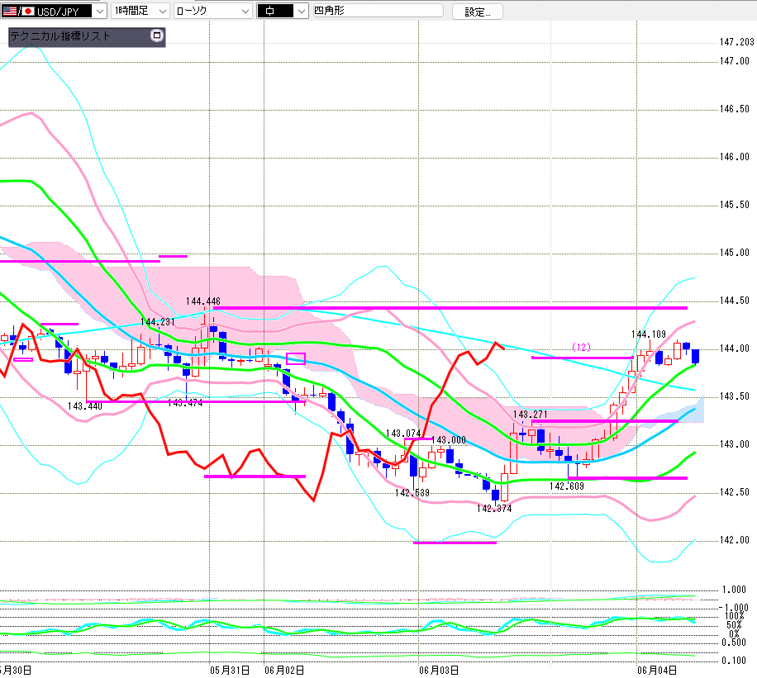This screenshot has height=678, width=757.
Task: Click the 144.231 price label
Action: tap(157, 321)
